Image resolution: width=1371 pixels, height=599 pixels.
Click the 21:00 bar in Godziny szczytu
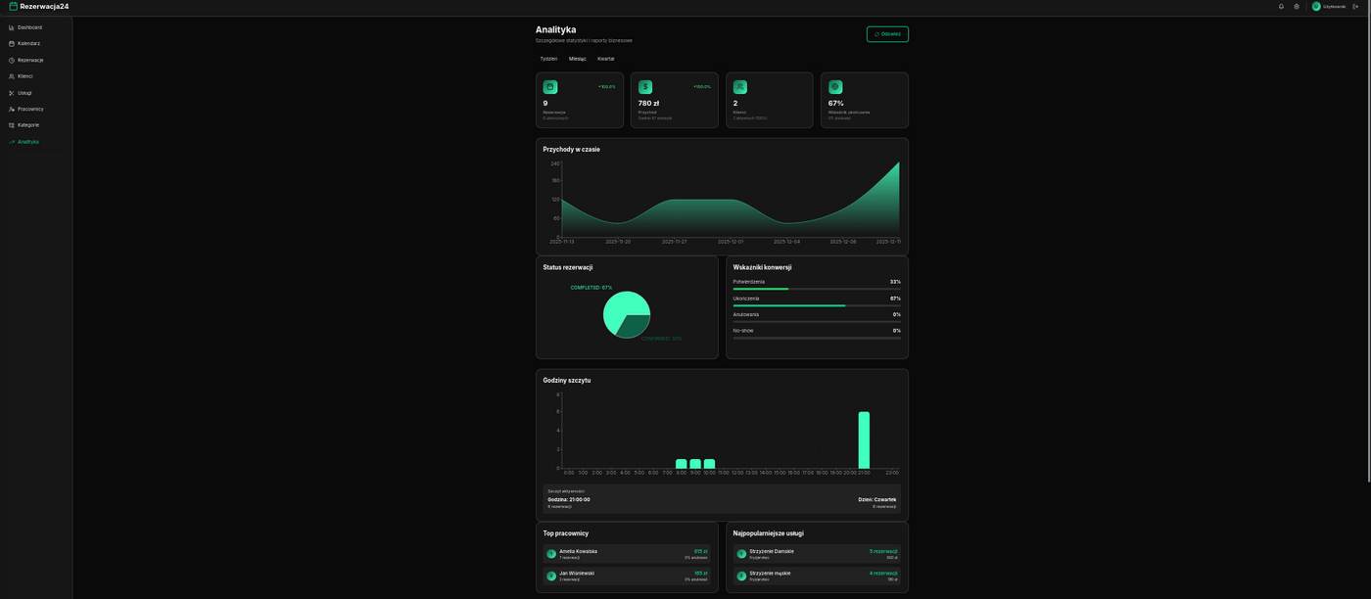tap(864, 440)
